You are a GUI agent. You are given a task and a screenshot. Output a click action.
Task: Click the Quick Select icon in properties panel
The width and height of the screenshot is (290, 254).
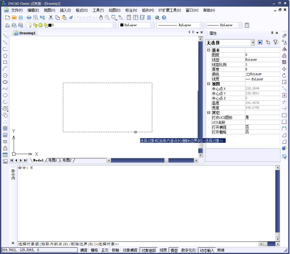point(276,42)
